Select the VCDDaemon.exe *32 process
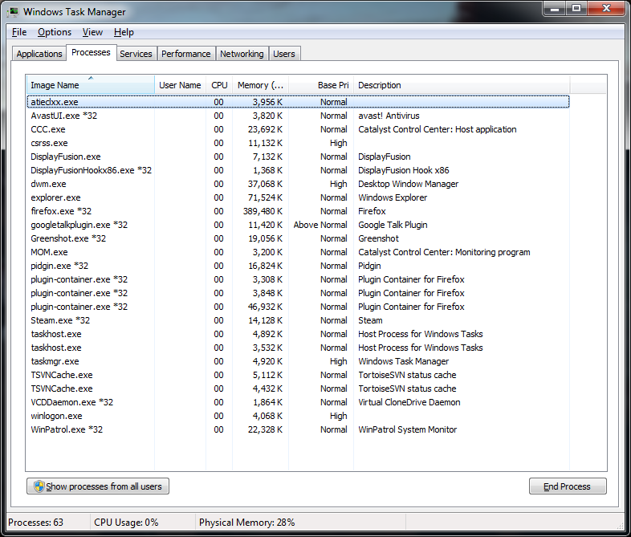Viewport: 631px width, 537px height. 298,403
